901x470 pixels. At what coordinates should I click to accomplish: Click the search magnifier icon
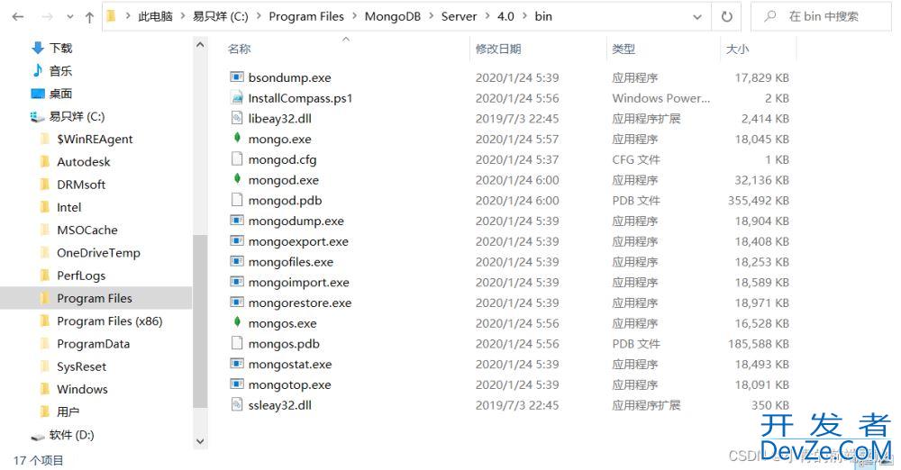point(770,17)
